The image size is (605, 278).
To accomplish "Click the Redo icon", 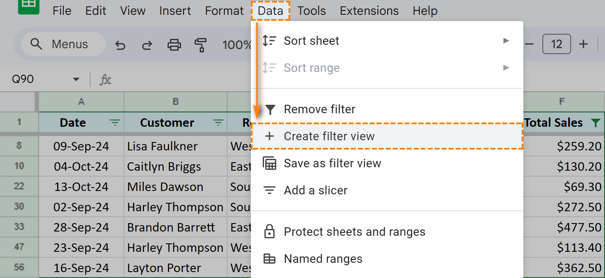I will point(147,44).
